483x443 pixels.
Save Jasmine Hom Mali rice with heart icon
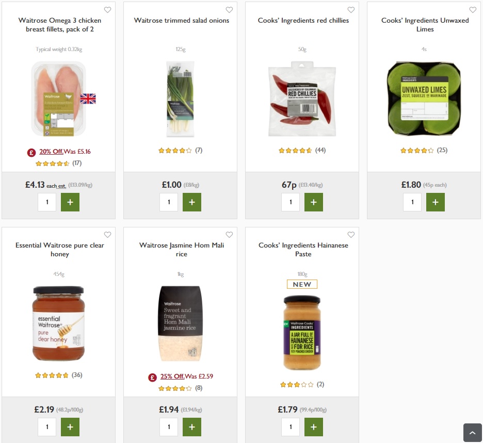229,235
